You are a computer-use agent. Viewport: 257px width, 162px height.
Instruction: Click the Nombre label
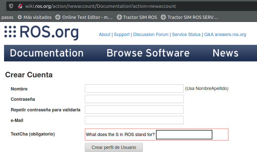pyautogui.click(x=19, y=89)
